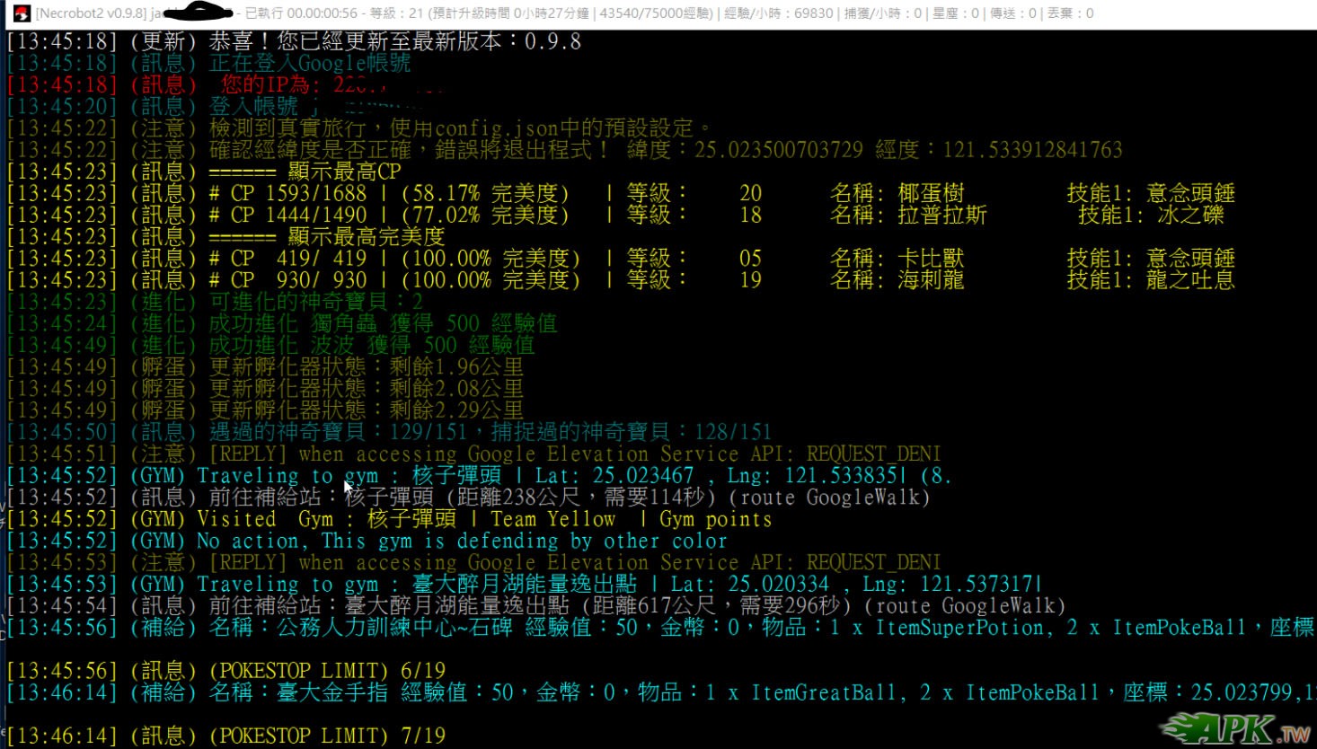
Task: Click the 13:45:53 Google Elevation REQUEST_DENI line
Action: pyautogui.click(x=473, y=561)
